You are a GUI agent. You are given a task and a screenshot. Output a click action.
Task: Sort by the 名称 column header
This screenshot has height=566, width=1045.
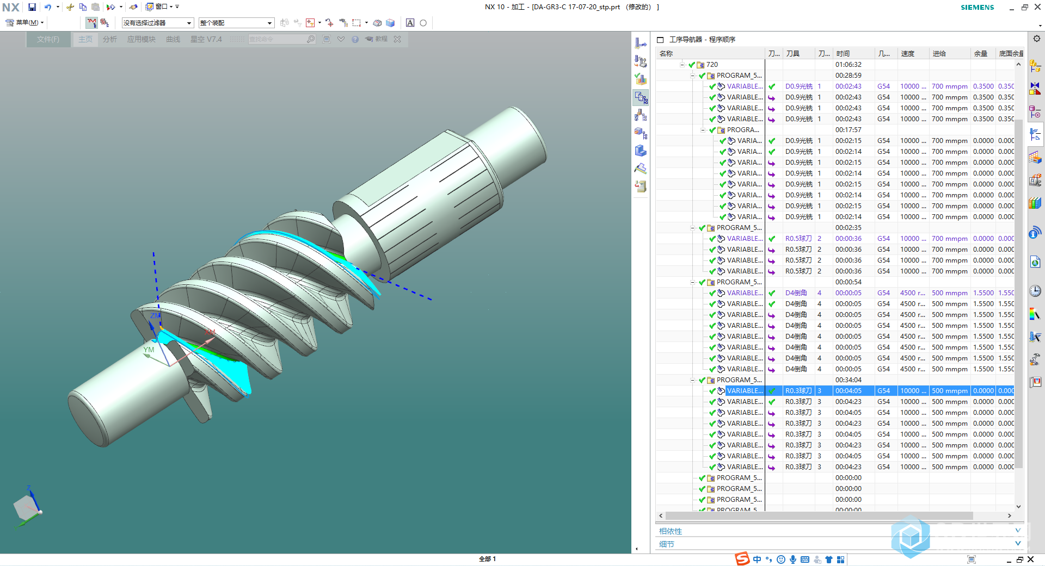point(710,53)
